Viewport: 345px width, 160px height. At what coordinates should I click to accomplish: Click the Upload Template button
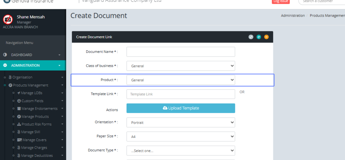[181, 108]
